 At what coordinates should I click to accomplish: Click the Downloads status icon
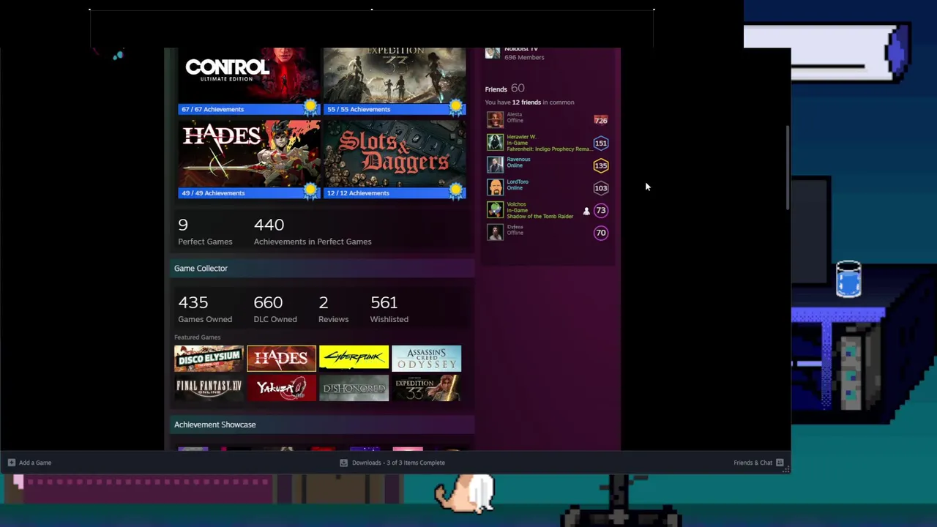[x=343, y=463]
